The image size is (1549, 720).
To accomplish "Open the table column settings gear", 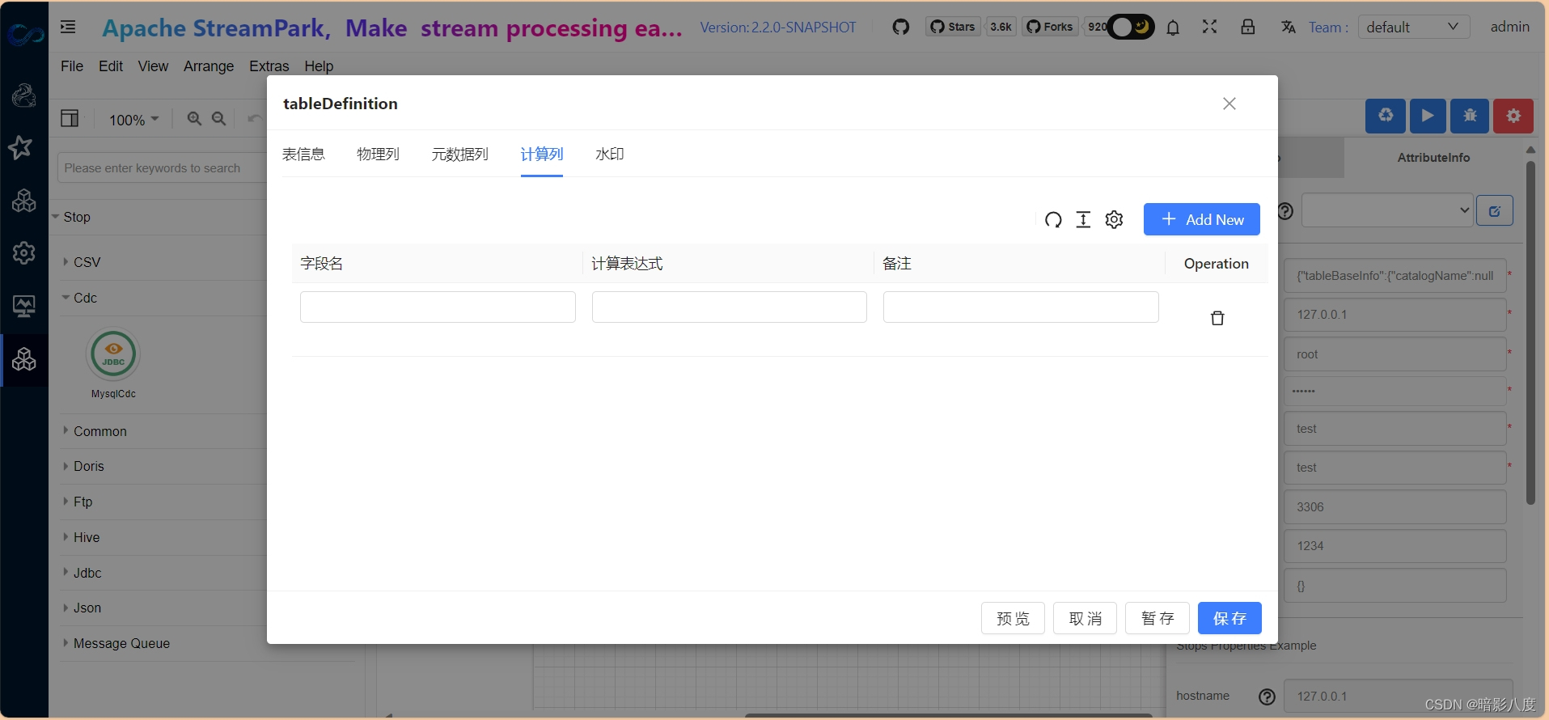I will point(1114,219).
